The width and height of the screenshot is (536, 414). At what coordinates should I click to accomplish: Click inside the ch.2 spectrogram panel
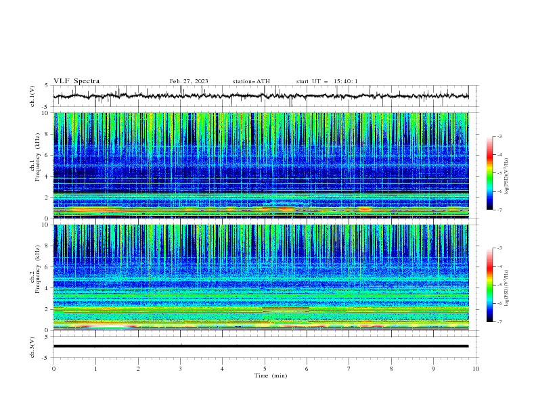(x=261, y=277)
